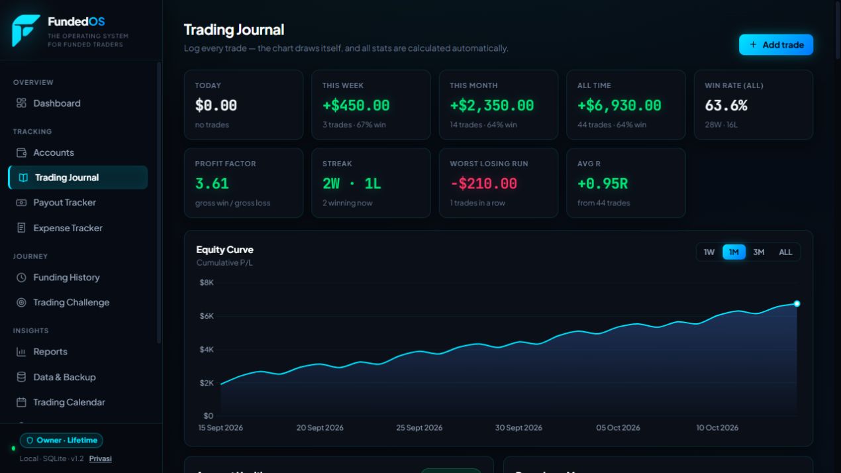Click the THIS WEEK +$450.00 value
This screenshot has width=841, height=473.
[356, 105]
